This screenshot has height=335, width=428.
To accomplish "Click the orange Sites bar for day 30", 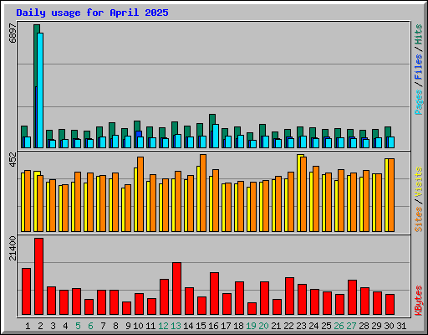I will (x=391, y=195).
